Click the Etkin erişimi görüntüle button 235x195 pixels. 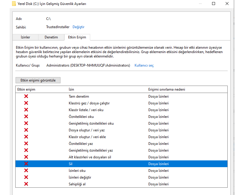pos(38,80)
